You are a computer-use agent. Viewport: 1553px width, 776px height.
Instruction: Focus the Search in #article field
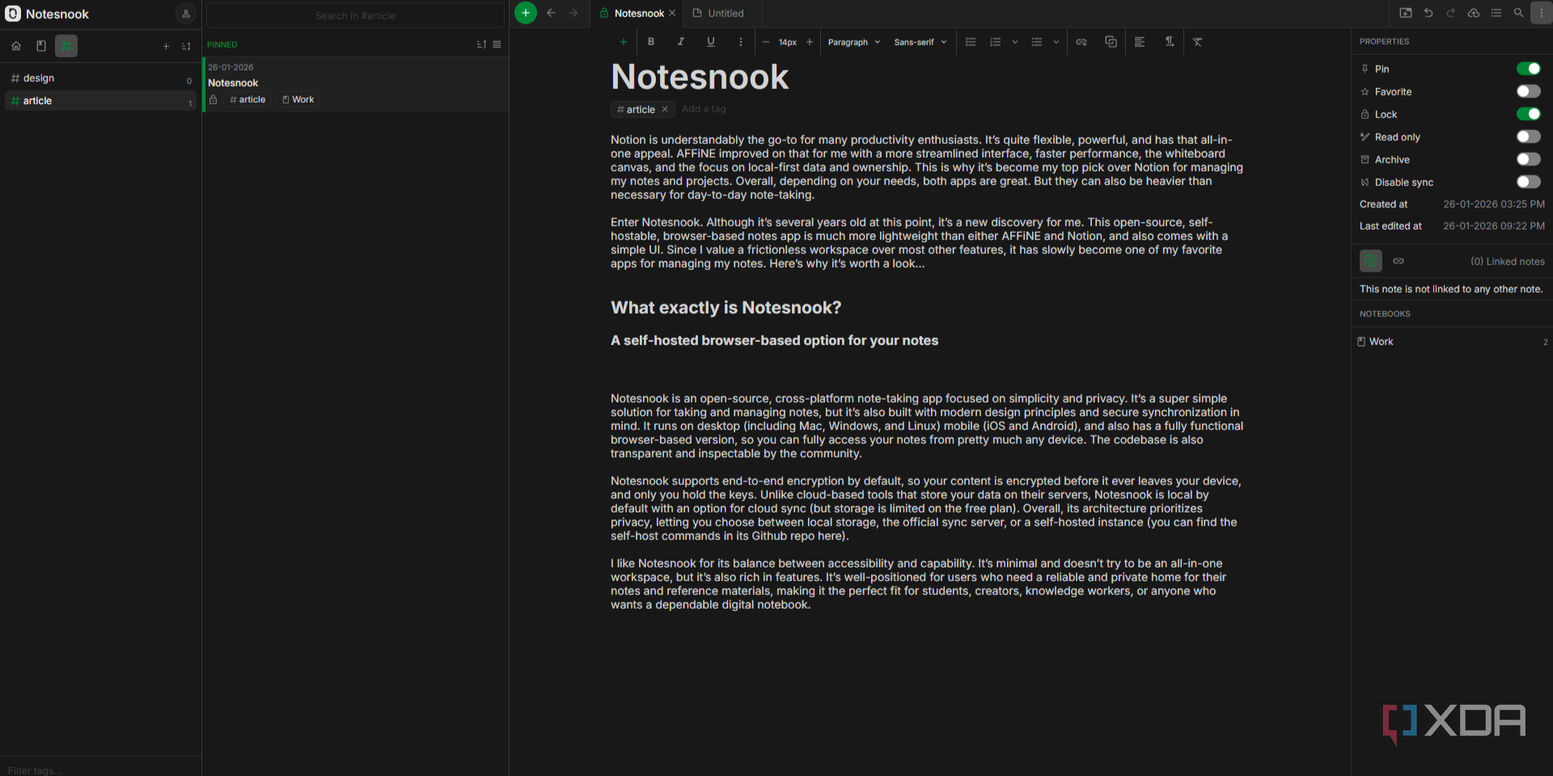[355, 15]
